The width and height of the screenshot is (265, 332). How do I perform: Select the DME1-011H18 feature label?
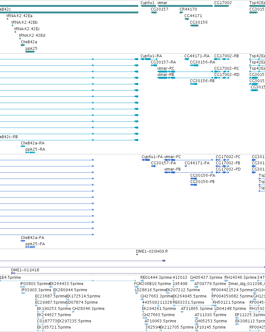25,270
